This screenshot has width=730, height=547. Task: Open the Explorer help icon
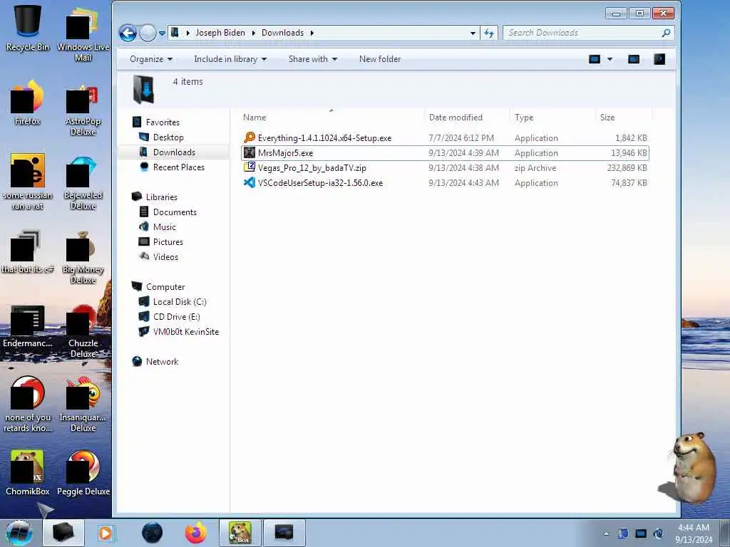point(659,59)
